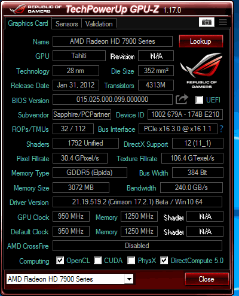
Task: Switch to the Validation tab
Action: (x=99, y=24)
